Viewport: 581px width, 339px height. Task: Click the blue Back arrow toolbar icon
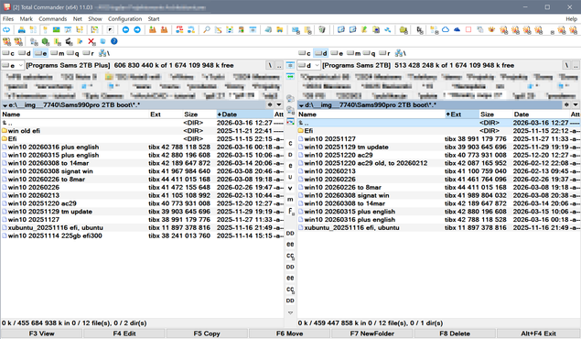[x=125, y=29]
